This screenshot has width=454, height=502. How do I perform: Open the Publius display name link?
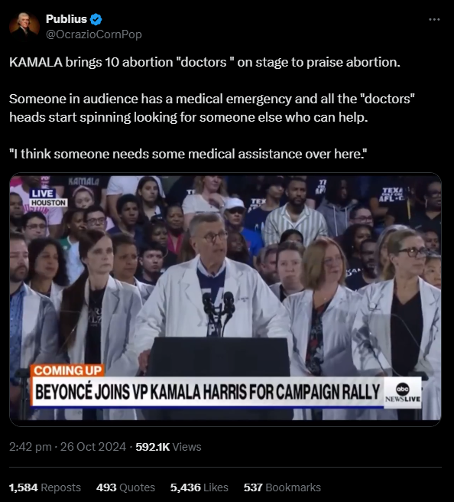[66, 19]
